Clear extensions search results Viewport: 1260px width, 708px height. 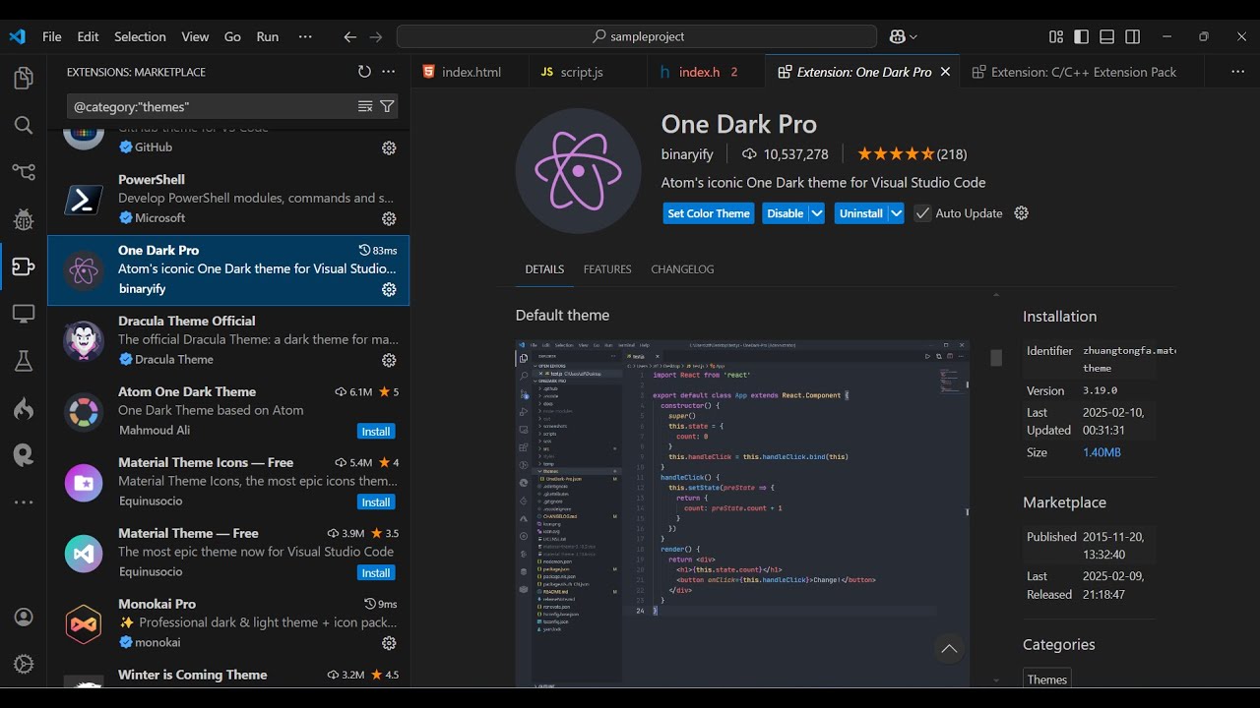tap(365, 106)
